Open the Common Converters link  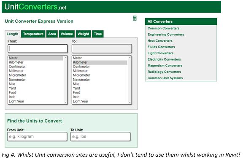[163, 28]
